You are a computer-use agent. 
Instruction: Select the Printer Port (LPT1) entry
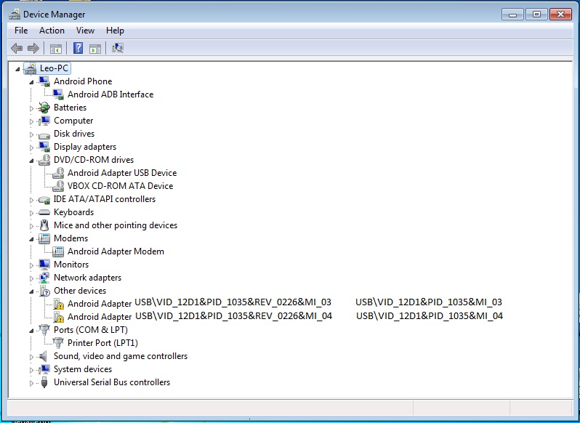coord(102,343)
